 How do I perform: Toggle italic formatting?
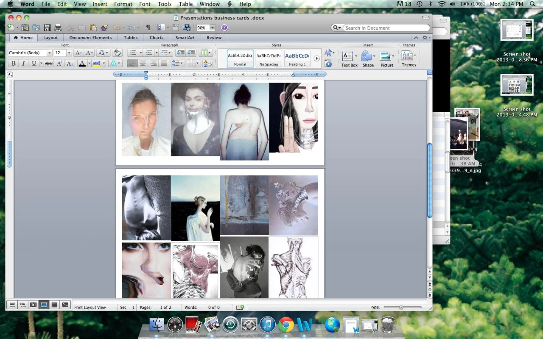point(23,63)
